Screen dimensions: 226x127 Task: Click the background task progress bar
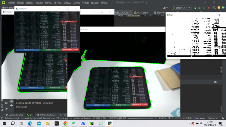tap(140, 118)
